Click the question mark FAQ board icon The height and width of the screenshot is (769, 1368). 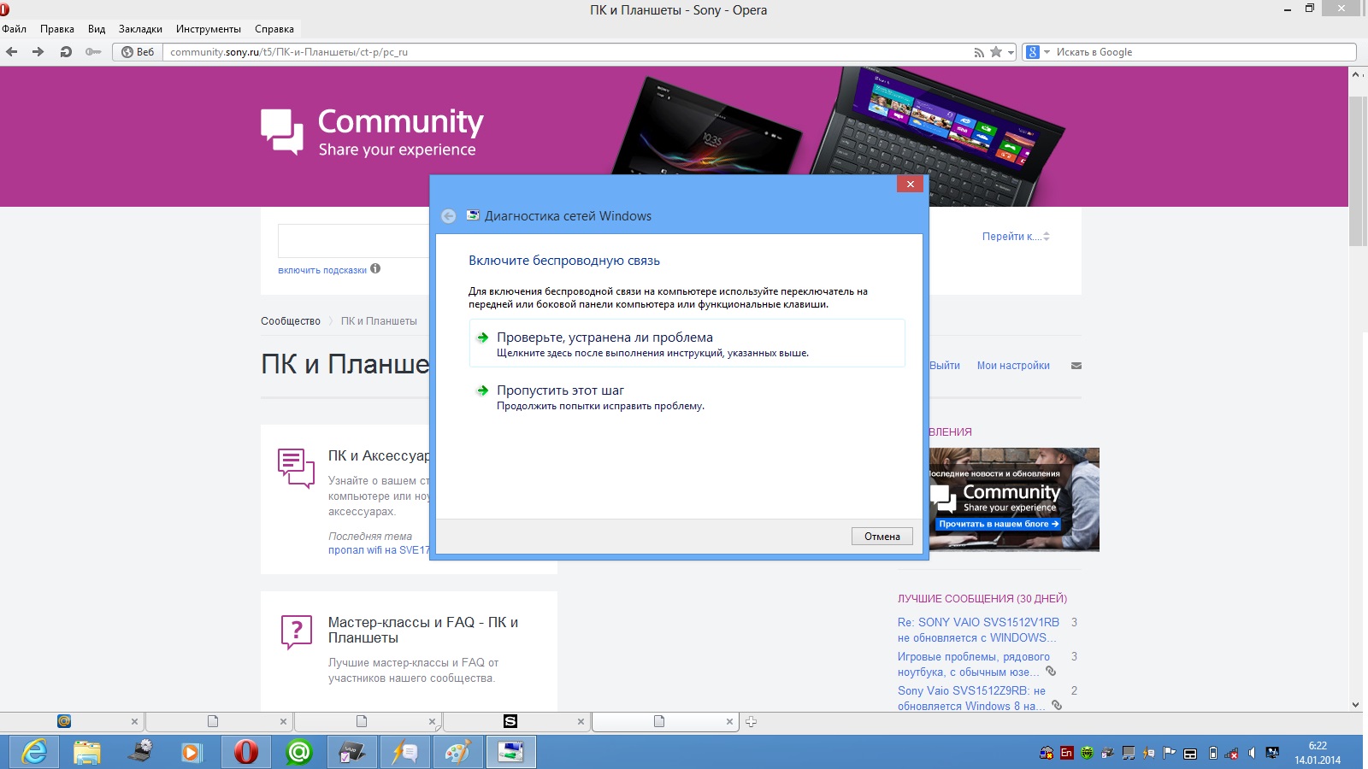coord(297,632)
